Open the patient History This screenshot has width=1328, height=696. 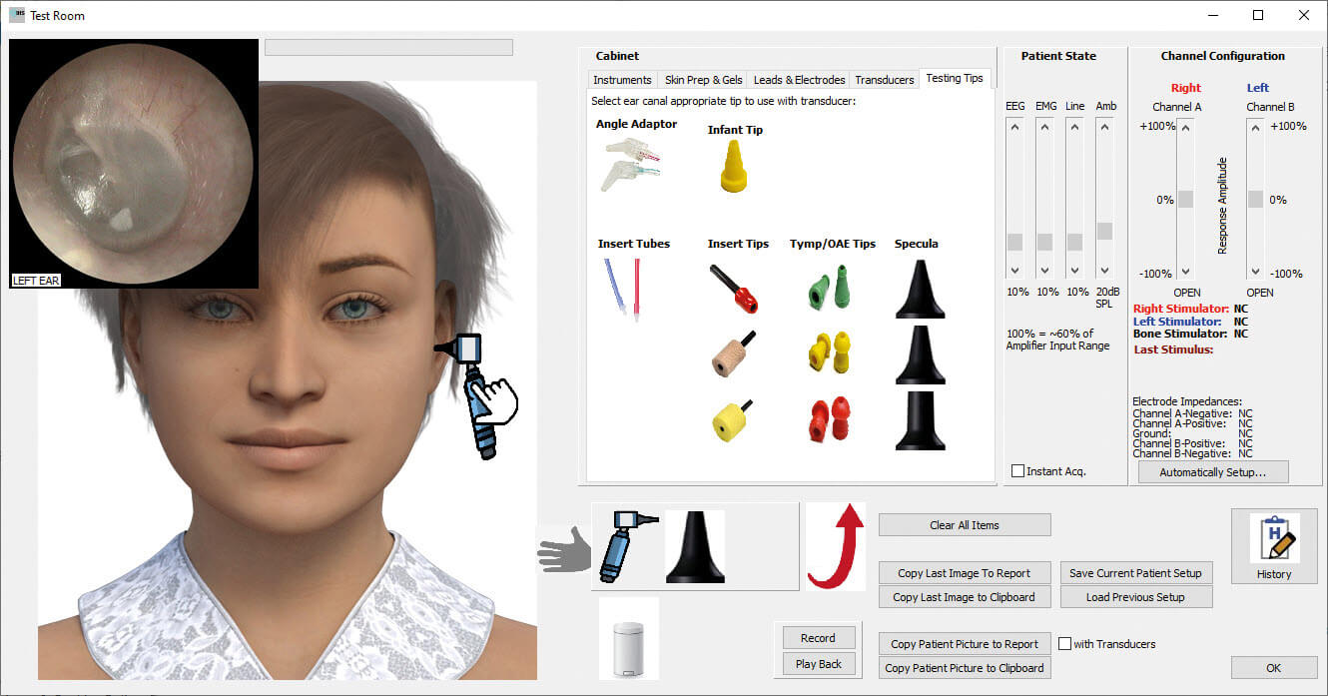click(x=1273, y=546)
